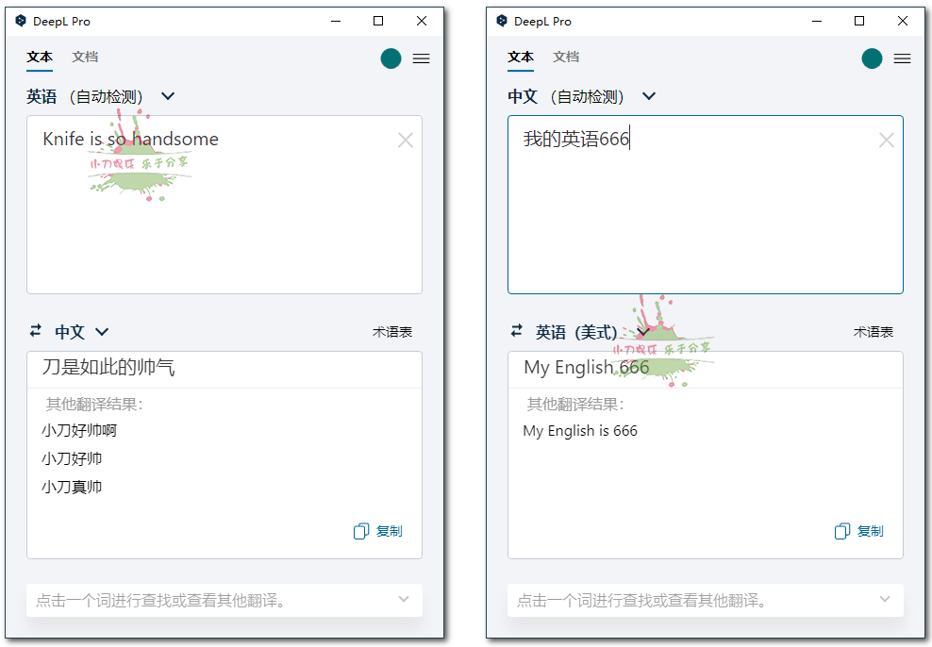Clear the 我的英语666 input text

pyautogui.click(x=887, y=140)
